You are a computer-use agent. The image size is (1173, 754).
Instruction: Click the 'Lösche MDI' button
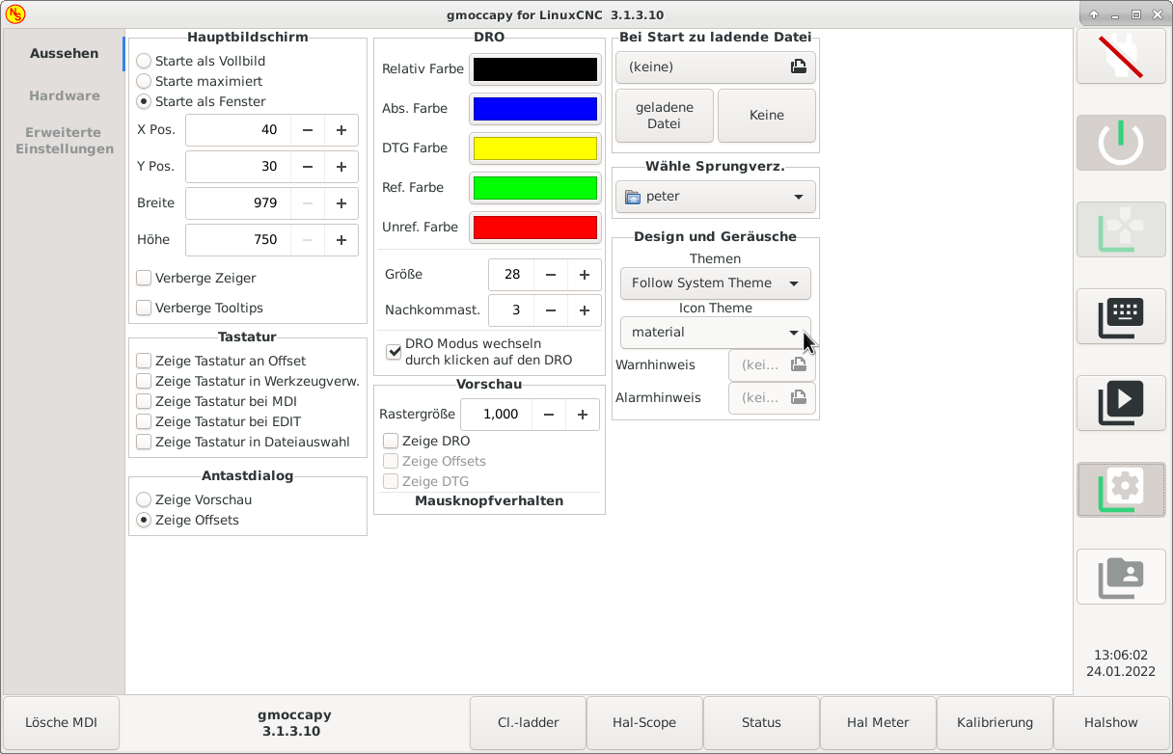pyautogui.click(x=61, y=722)
